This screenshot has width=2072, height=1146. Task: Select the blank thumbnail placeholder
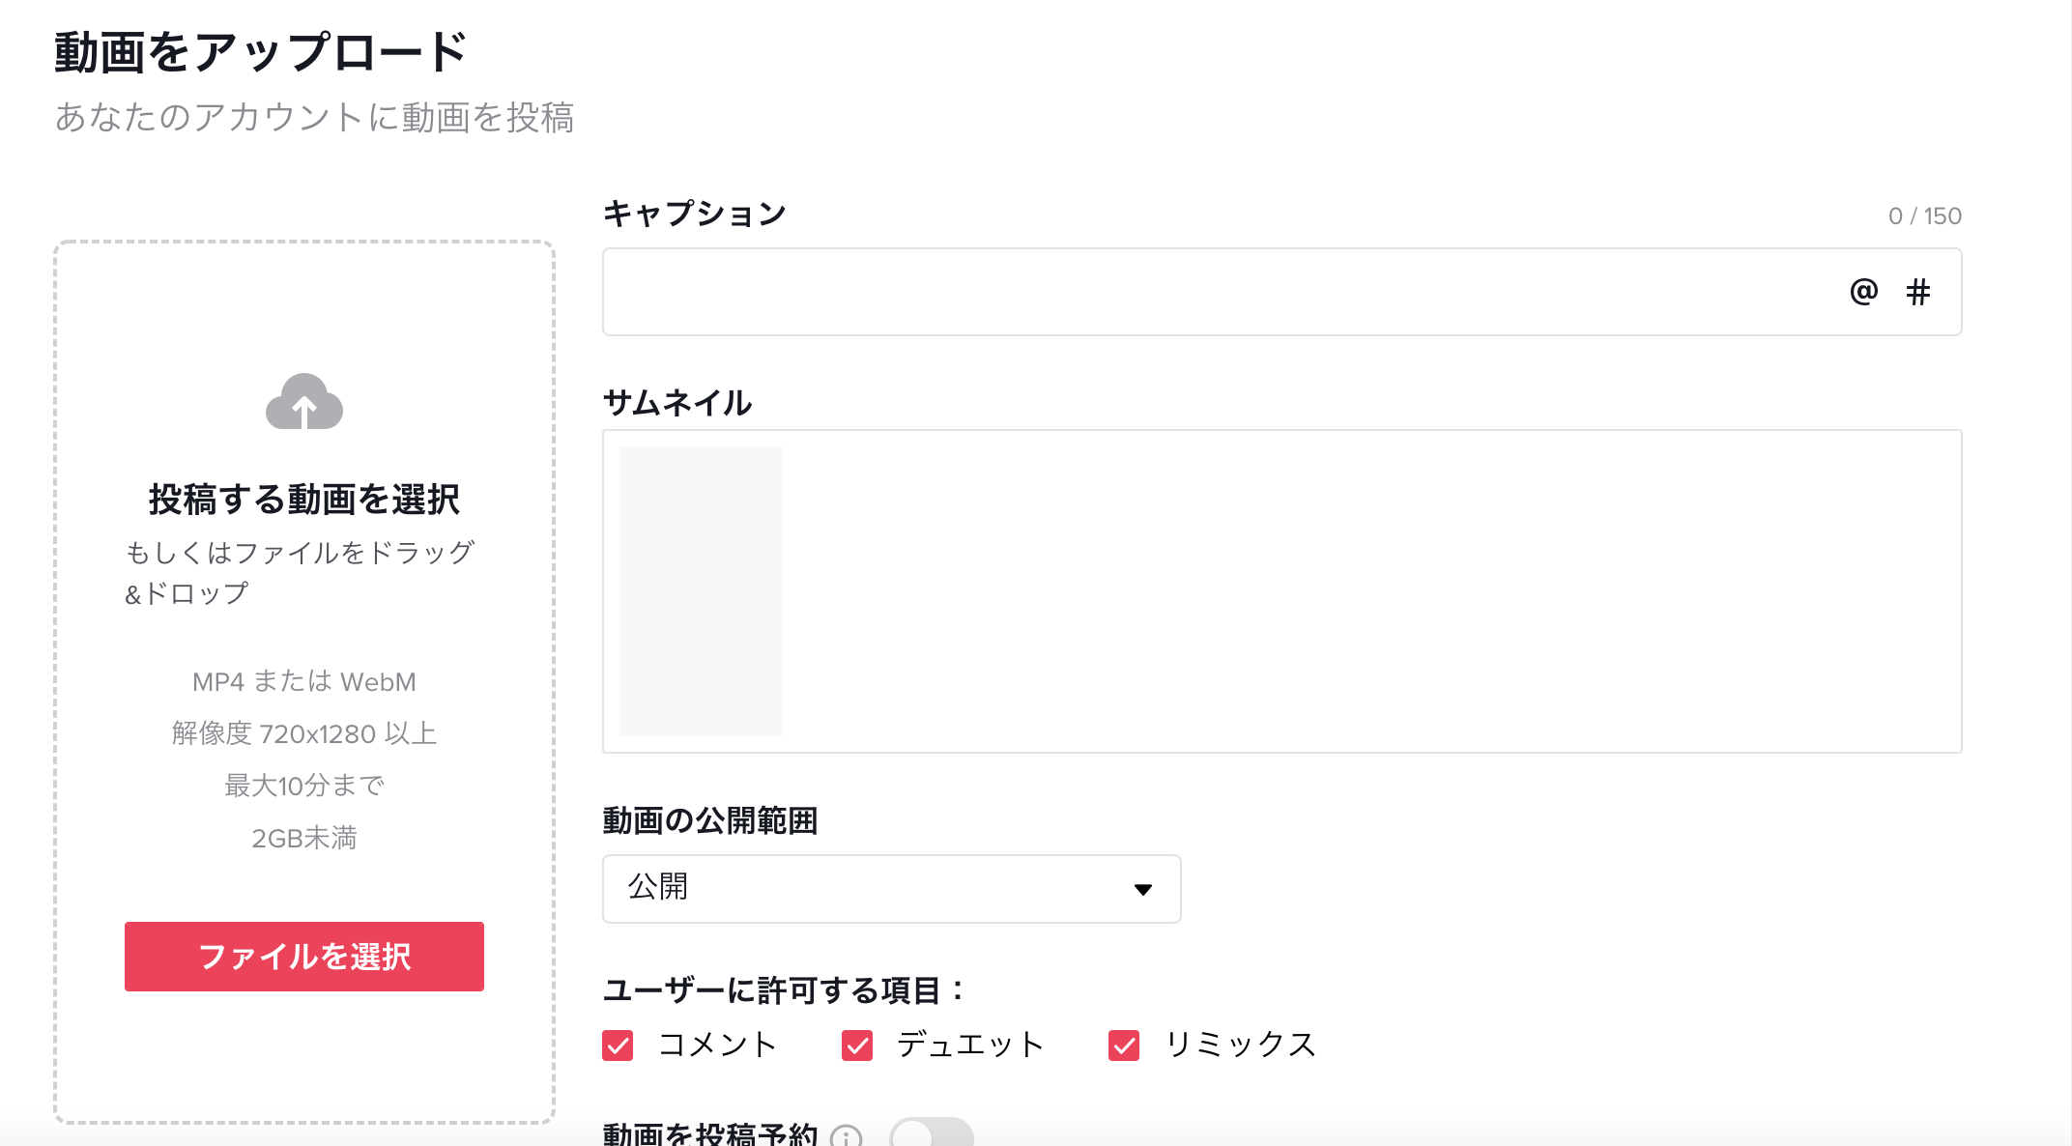[701, 591]
